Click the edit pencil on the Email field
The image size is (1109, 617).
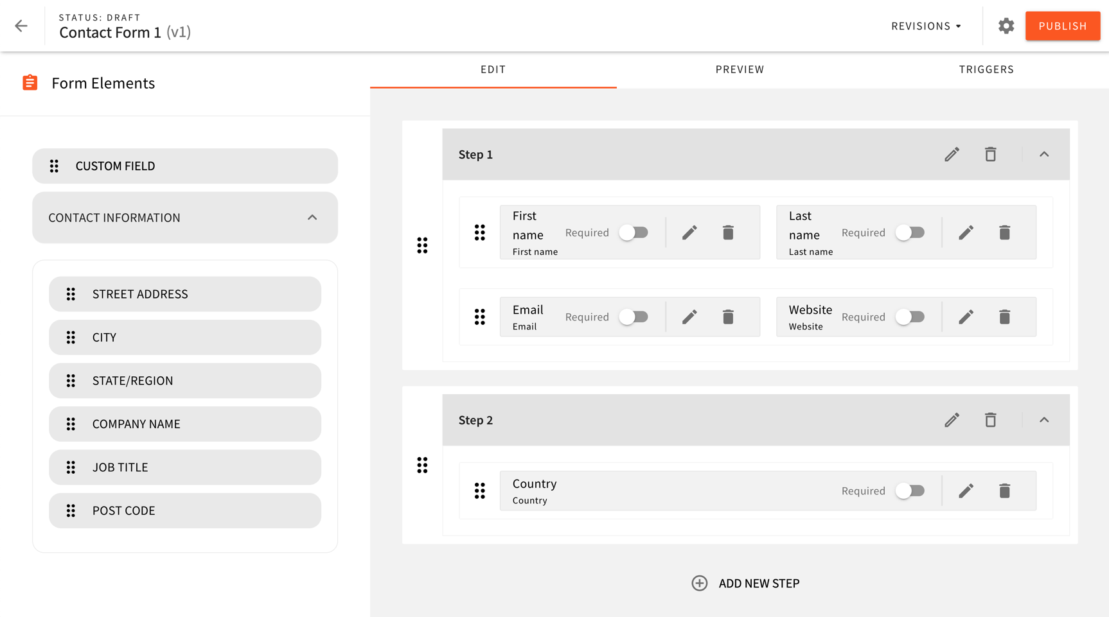coord(689,317)
